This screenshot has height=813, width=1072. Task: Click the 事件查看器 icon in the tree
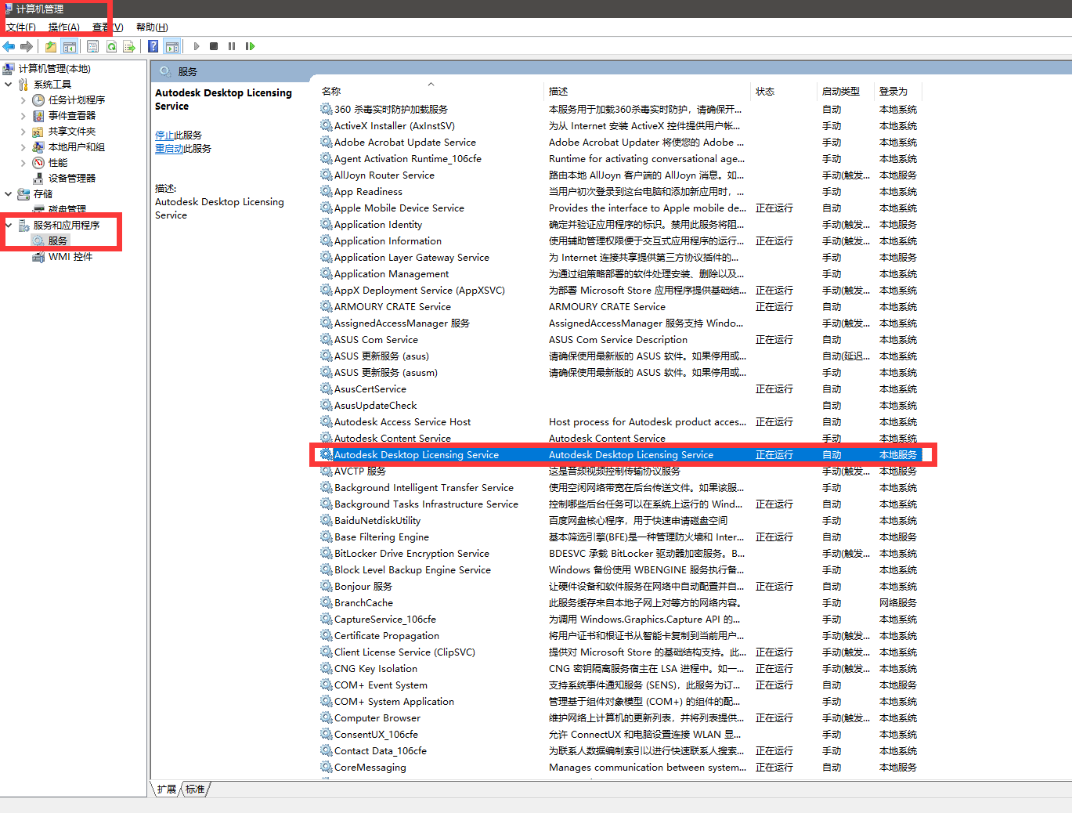pyautogui.click(x=38, y=116)
